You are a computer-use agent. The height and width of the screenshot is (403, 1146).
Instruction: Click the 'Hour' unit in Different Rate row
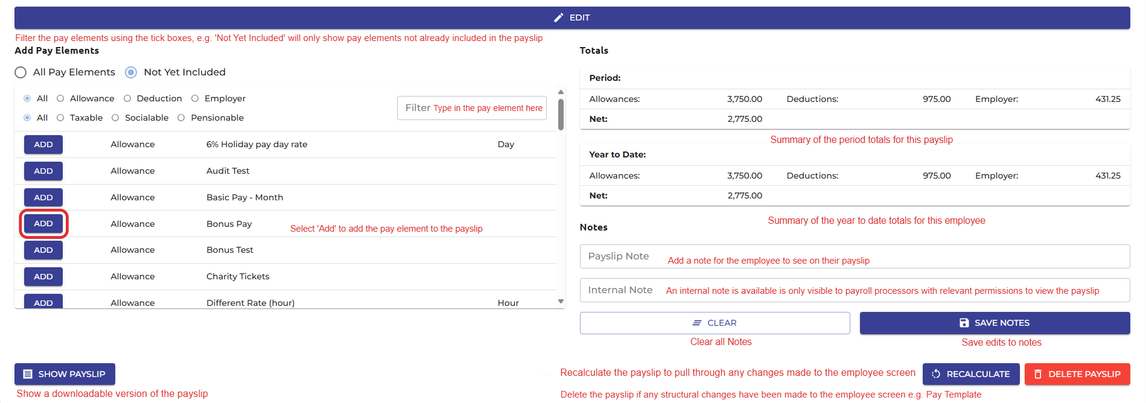tap(508, 303)
